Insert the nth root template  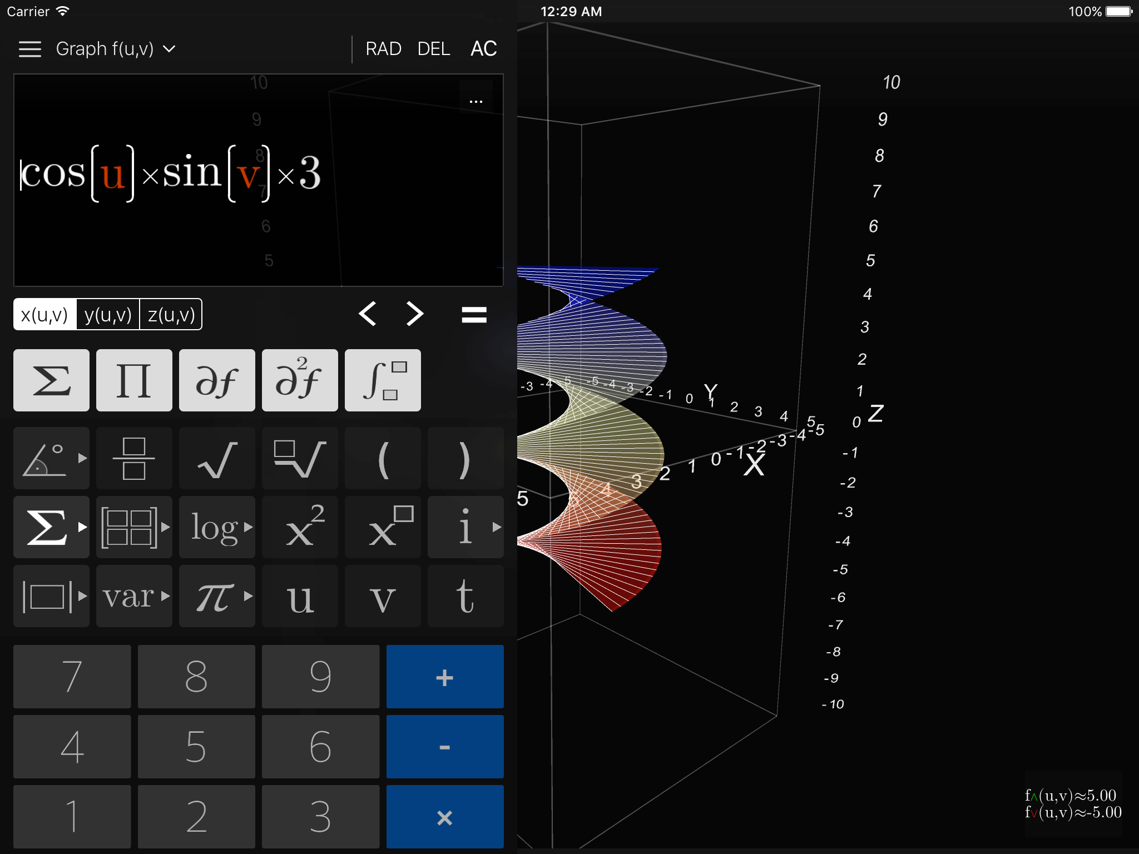[x=300, y=458]
